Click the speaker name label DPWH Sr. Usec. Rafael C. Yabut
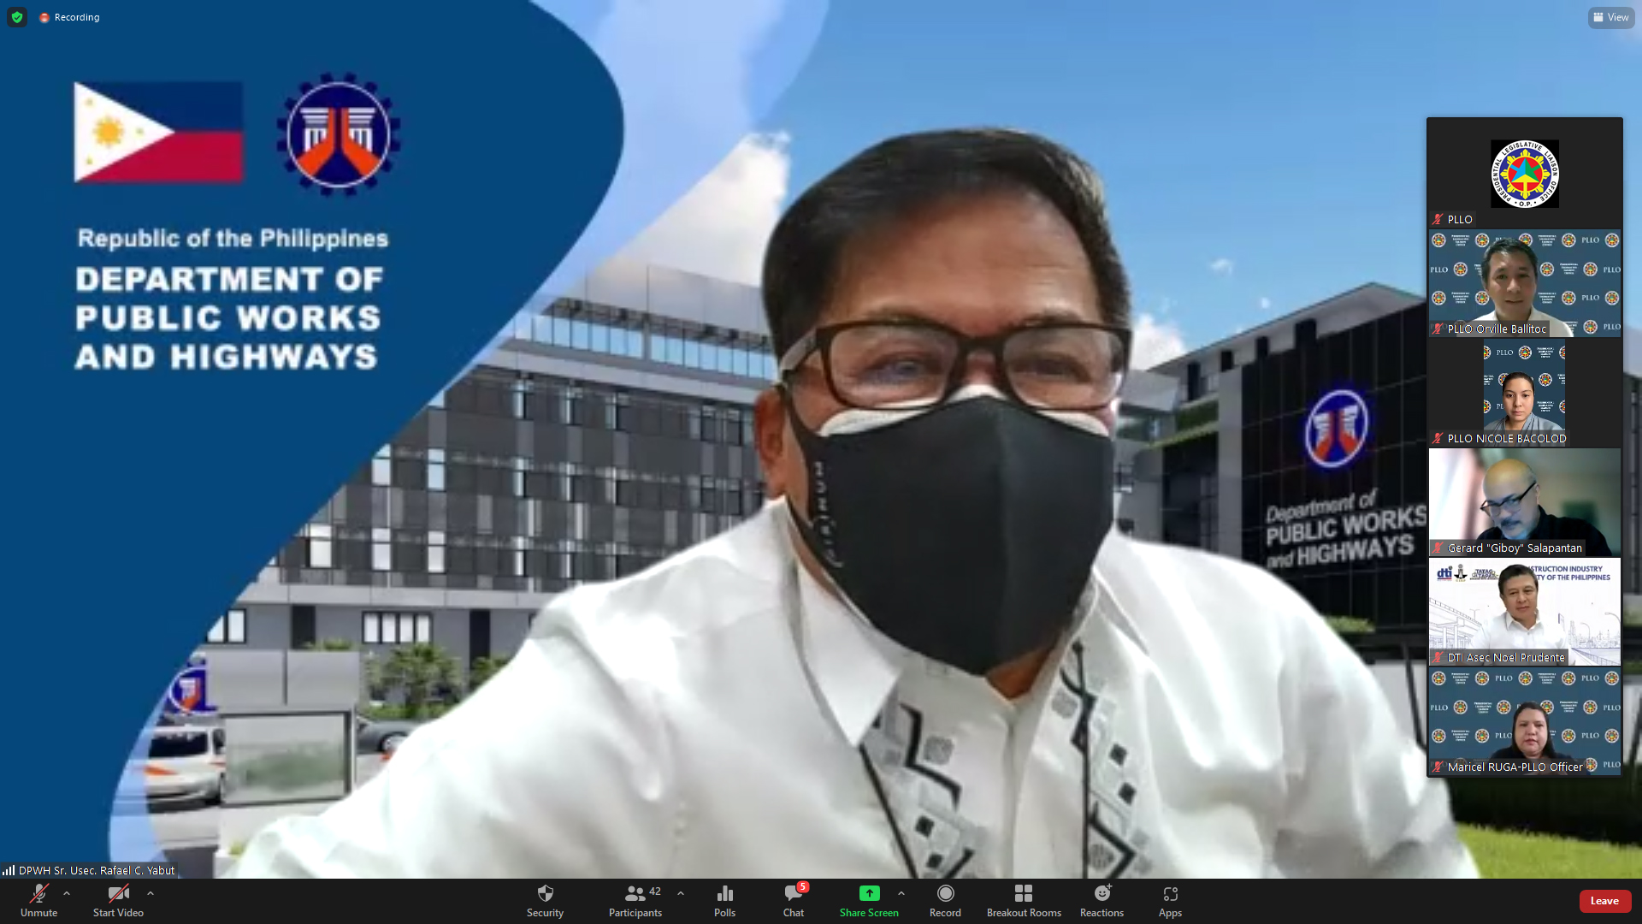The width and height of the screenshot is (1642, 924). (97, 870)
